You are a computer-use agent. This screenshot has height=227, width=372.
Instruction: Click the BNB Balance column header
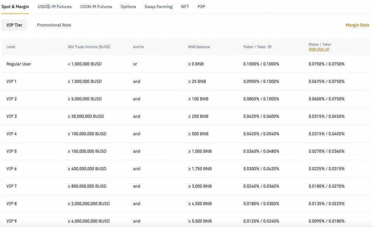tap(199, 47)
